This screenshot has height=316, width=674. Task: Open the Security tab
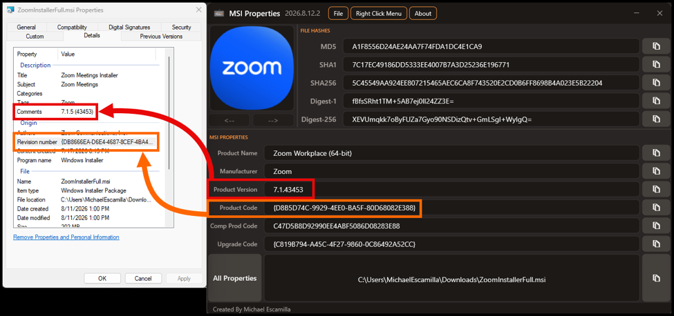click(x=181, y=27)
